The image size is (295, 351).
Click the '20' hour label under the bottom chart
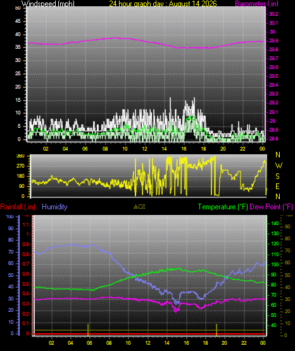[x=224, y=343]
